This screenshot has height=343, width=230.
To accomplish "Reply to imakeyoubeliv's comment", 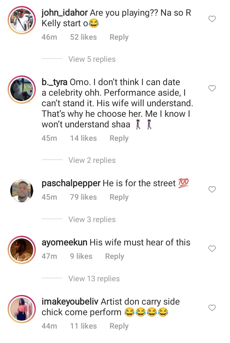I will pos(119,326).
